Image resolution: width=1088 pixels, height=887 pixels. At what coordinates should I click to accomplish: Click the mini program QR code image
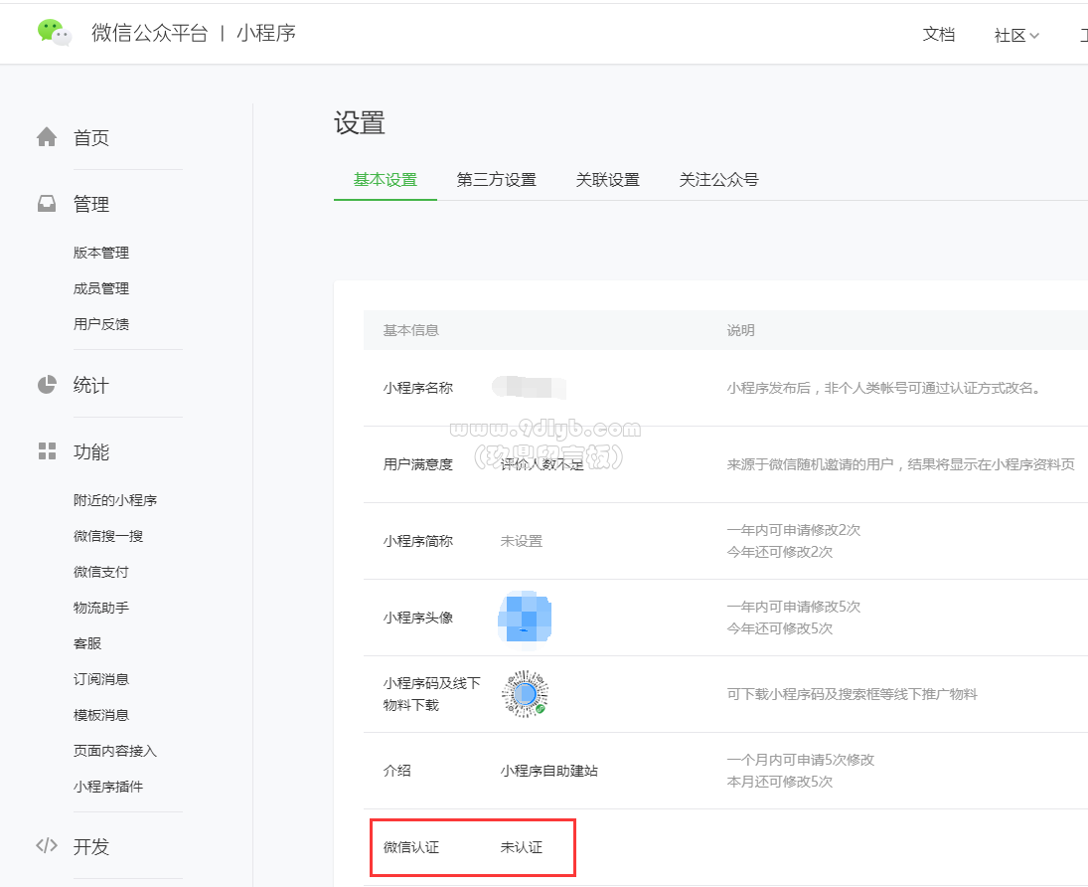pyautogui.click(x=526, y=694)
